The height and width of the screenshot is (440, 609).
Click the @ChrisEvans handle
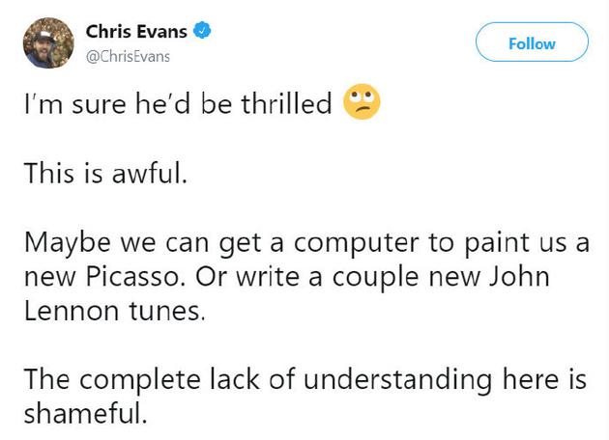[135, 56]
